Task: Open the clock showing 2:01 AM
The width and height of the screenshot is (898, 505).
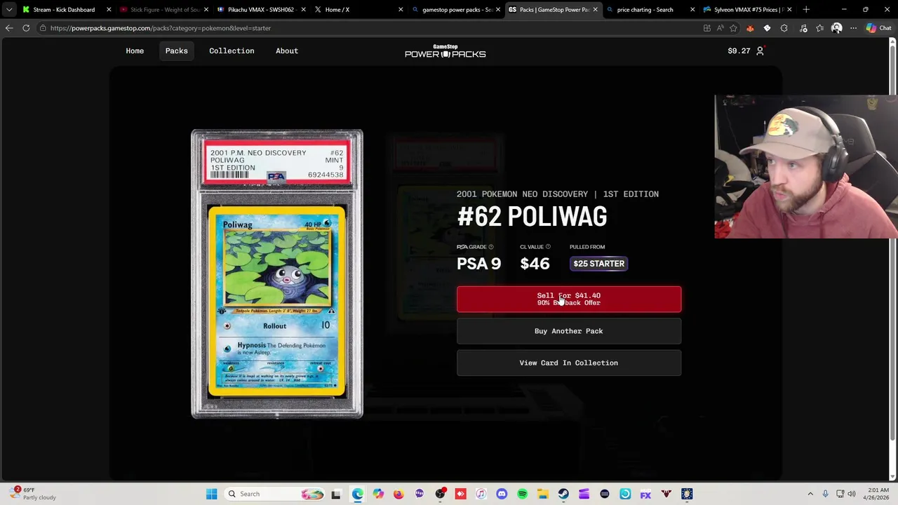Action: 877,494
